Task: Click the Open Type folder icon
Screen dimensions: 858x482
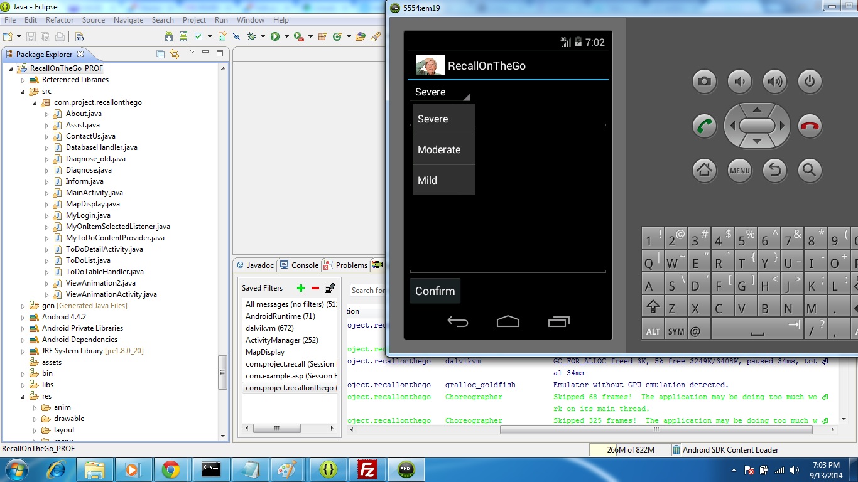Action: [361, 36]
